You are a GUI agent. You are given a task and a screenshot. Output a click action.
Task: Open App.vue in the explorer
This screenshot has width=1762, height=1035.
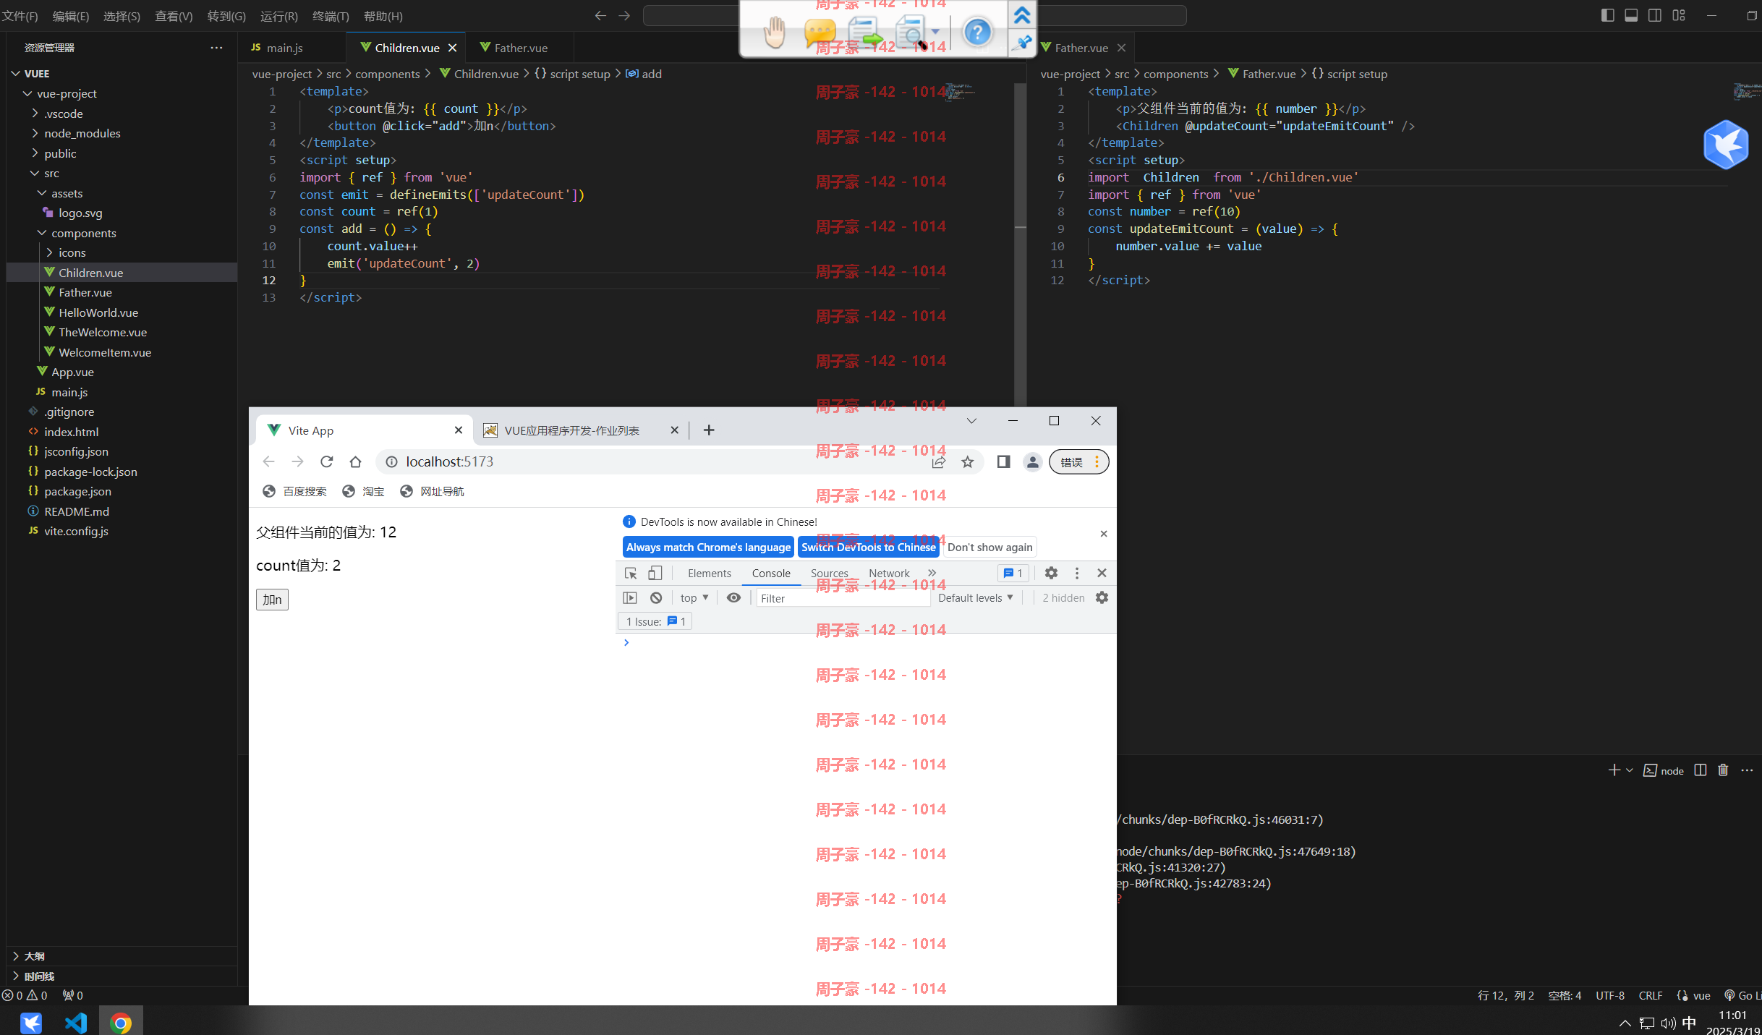122,372
